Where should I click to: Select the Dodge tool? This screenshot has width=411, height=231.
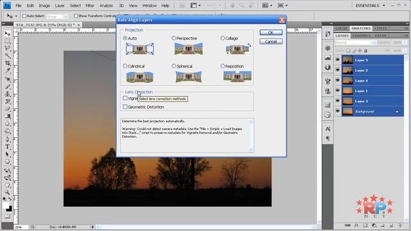point(7,131)
